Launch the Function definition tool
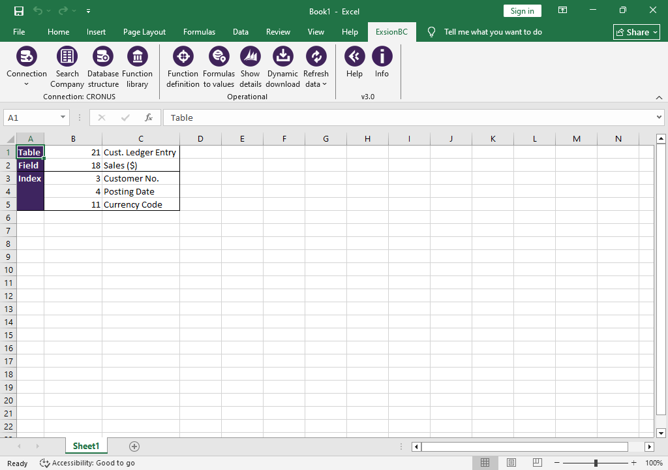The image size is (668, 470). pos(183,67)
